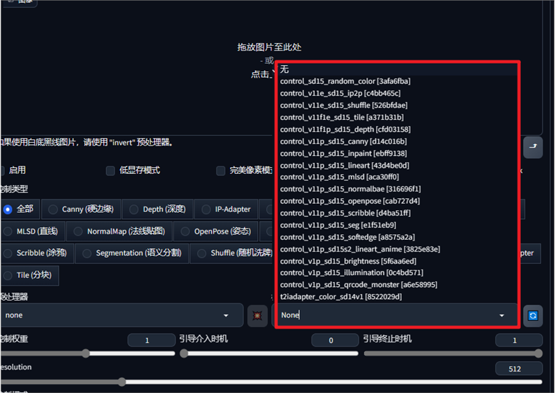Select the 全部 radio button

click(x=8, y=209)
